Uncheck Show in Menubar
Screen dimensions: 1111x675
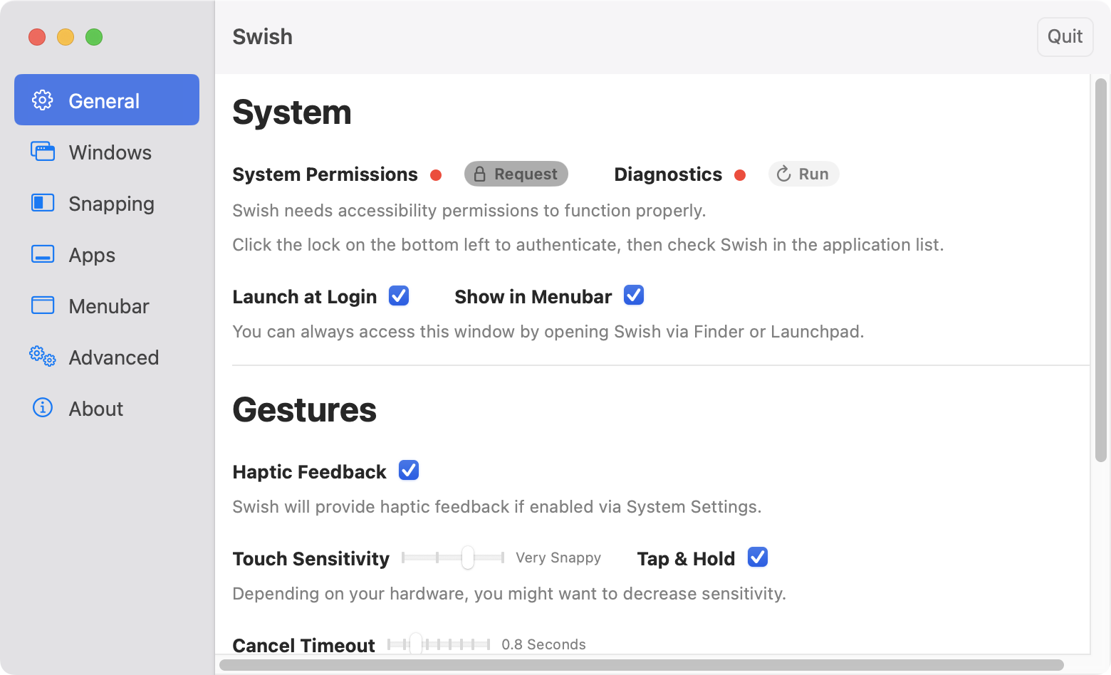(x=634, y=295)
